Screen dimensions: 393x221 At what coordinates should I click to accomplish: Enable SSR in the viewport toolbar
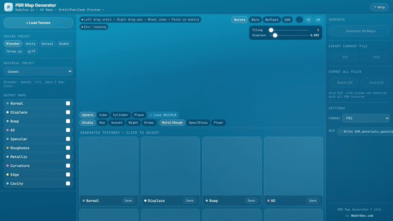point(287,20)
